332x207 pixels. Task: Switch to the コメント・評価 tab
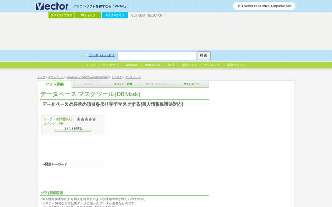tap(123, 84)
